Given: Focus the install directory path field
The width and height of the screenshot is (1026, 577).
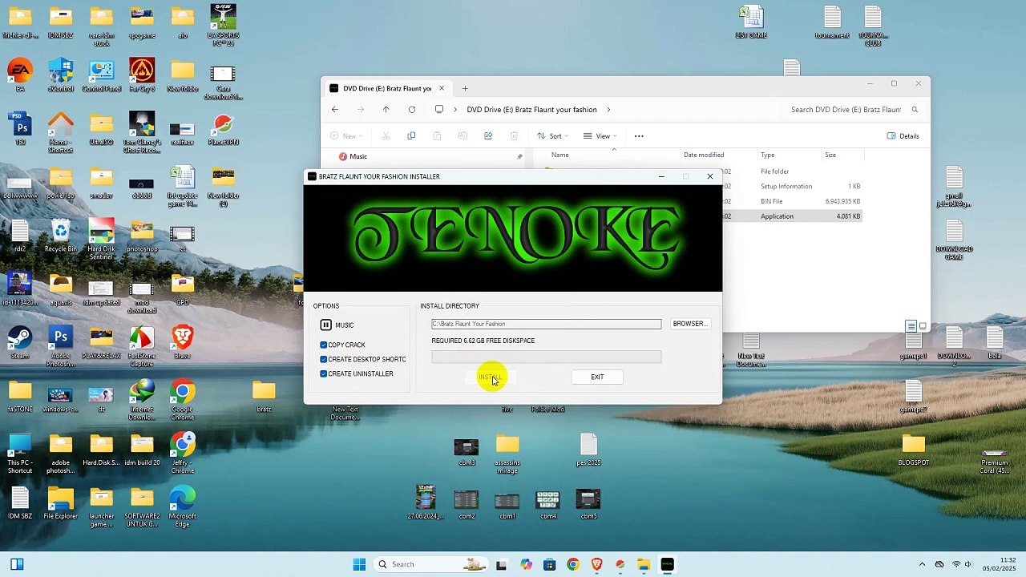Looking at the screenshot, I should (x=546, y=324).
